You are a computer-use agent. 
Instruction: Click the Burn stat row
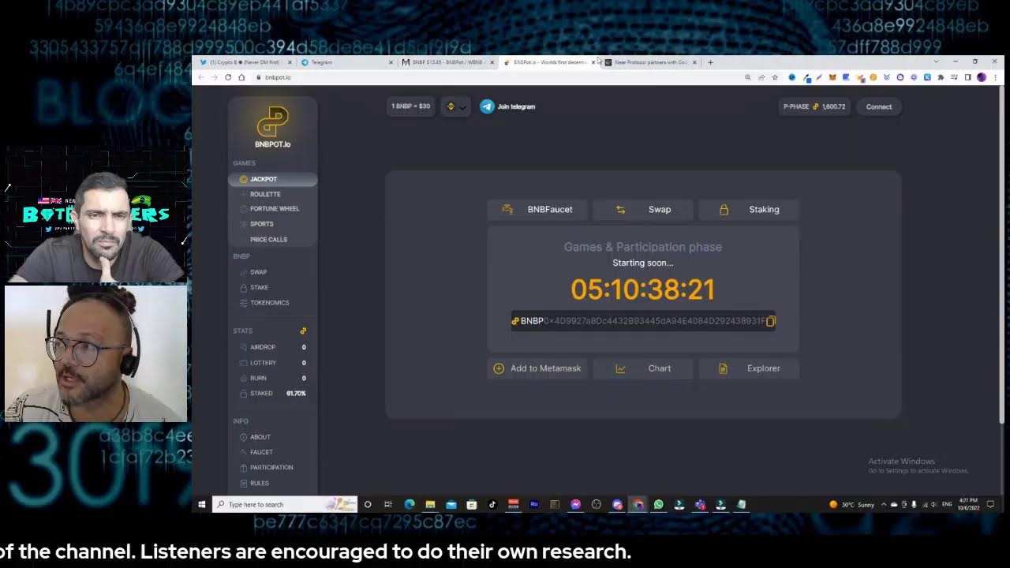272,378
